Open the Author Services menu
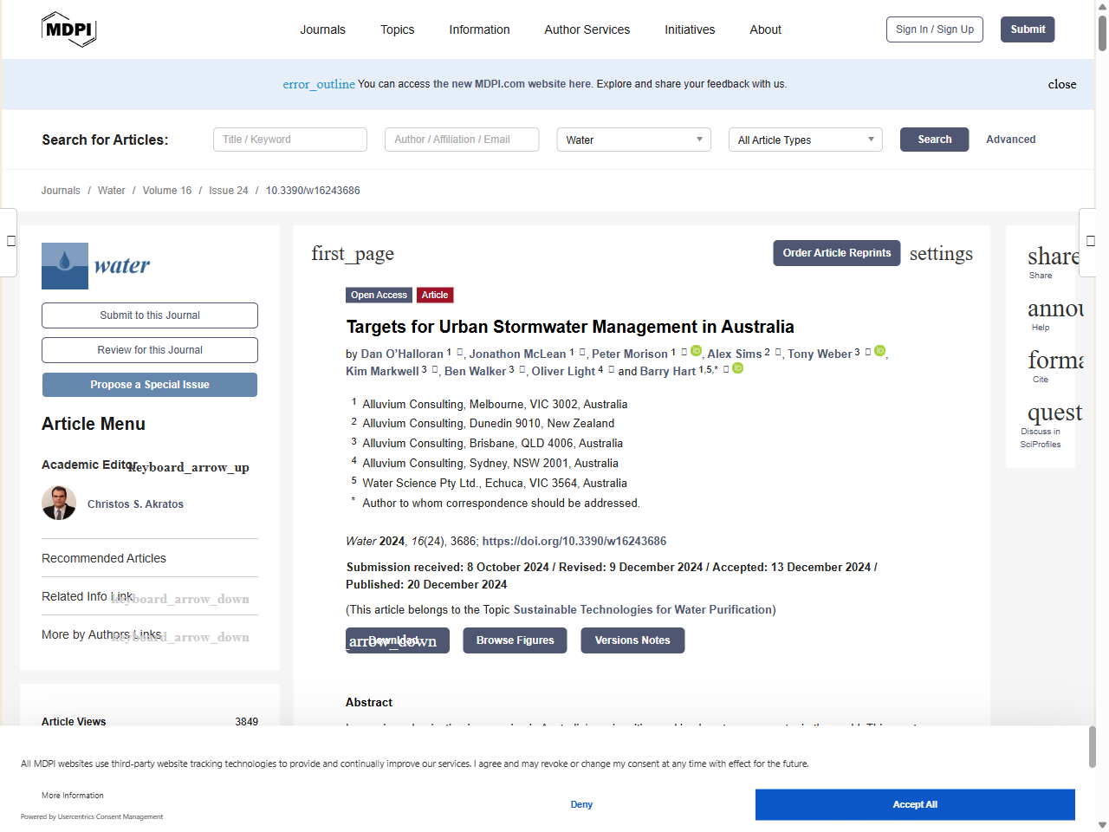This screenshot has height=832, width=1109. (587, 29)
